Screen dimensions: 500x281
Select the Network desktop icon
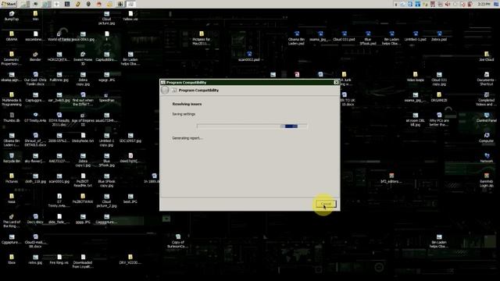[486, 158]
